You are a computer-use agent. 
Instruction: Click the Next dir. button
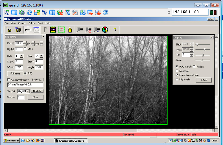(x=37, y=91)
